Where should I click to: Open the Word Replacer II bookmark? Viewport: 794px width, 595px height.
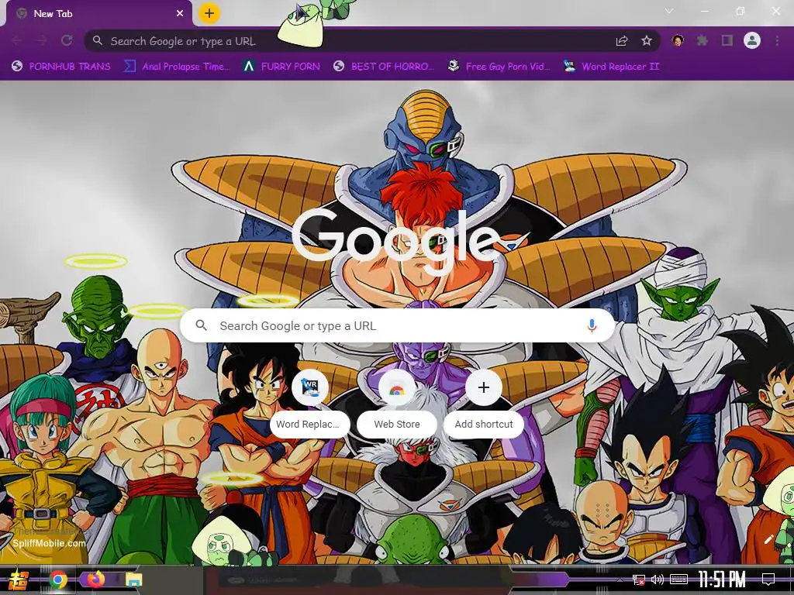click(x=612, y=67)
